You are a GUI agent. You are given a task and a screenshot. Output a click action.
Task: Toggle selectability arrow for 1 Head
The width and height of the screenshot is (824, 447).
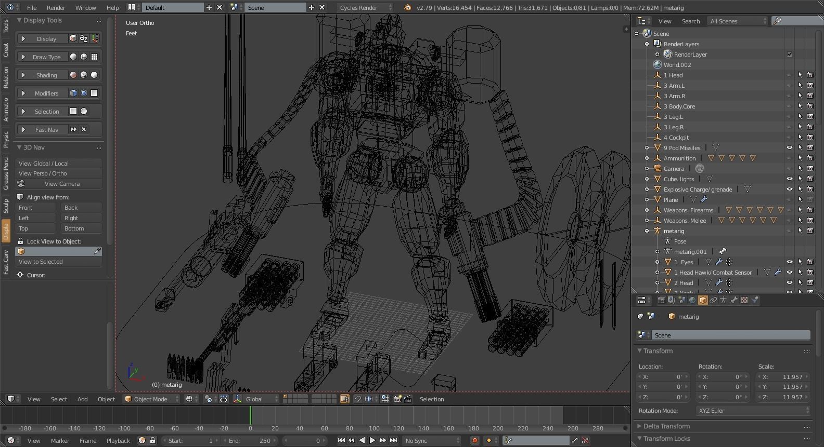[800, 75]
